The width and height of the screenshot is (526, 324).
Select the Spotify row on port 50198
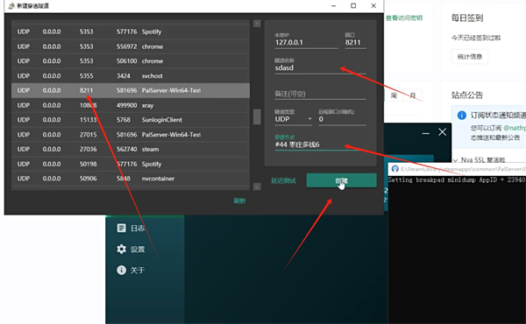click(x=131, y=164)
